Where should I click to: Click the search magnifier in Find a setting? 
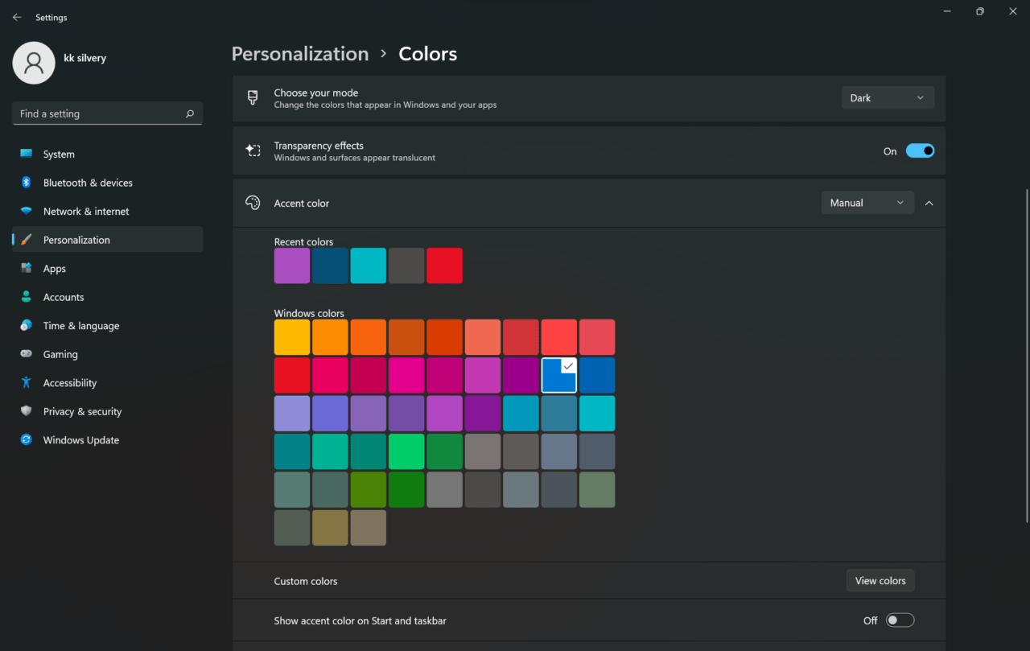pyautogui.click(x=189, y=113)
